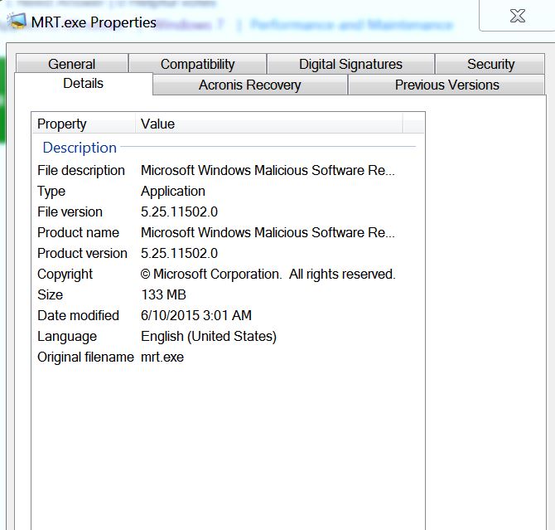Open the Digital Signatures tab

(x=350, y=64)
